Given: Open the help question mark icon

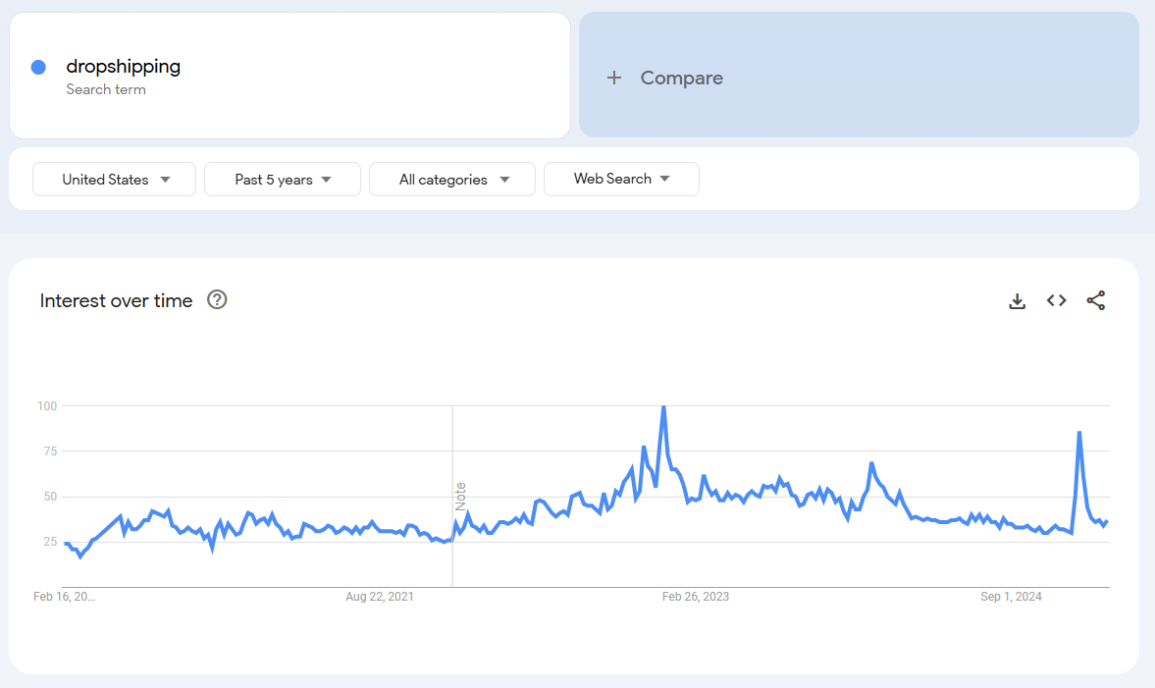Looking at the screenshot, I should click(217, 299).
